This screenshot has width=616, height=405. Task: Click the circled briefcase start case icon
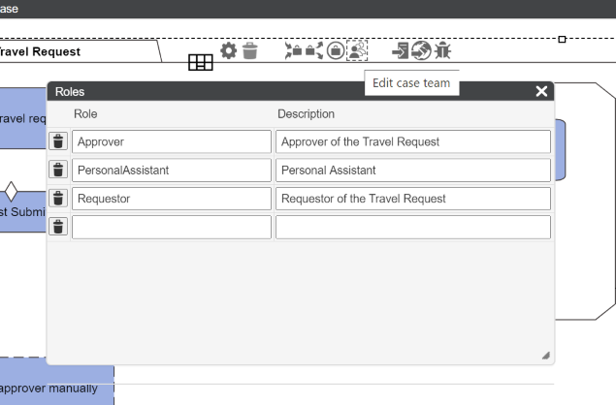point(336,50)
